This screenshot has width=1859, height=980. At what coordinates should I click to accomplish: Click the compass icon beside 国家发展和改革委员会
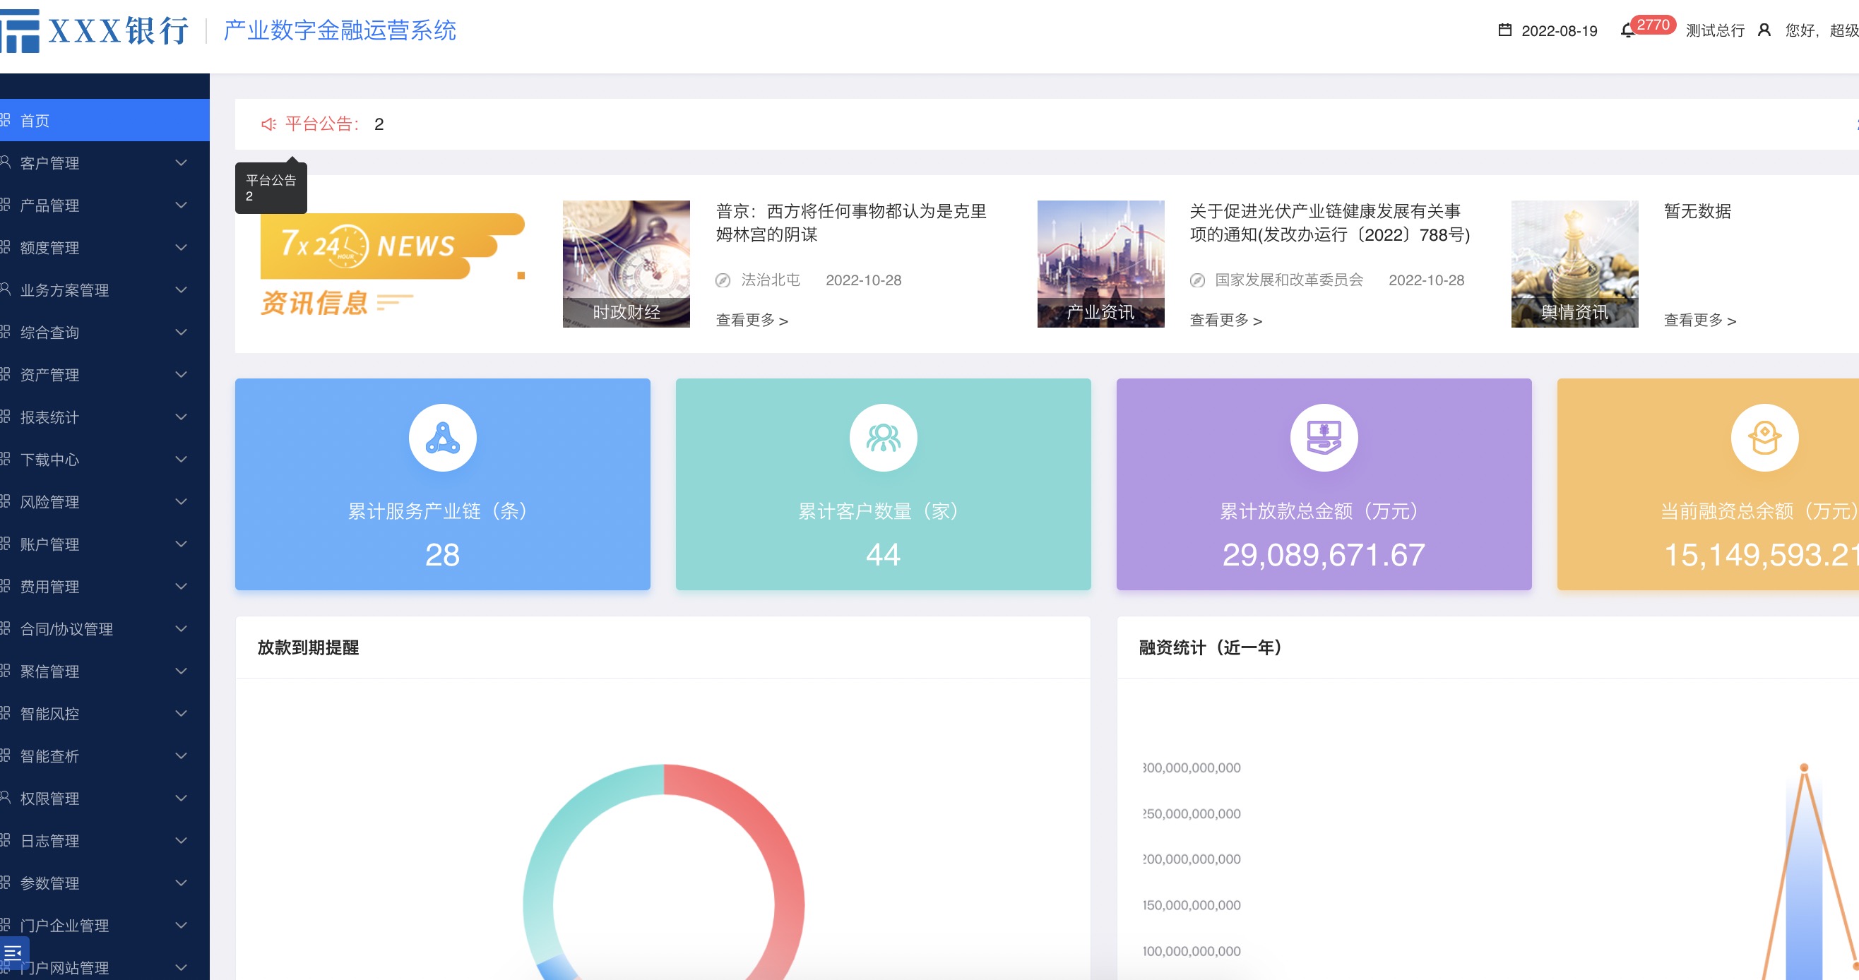coord(1197,281)
